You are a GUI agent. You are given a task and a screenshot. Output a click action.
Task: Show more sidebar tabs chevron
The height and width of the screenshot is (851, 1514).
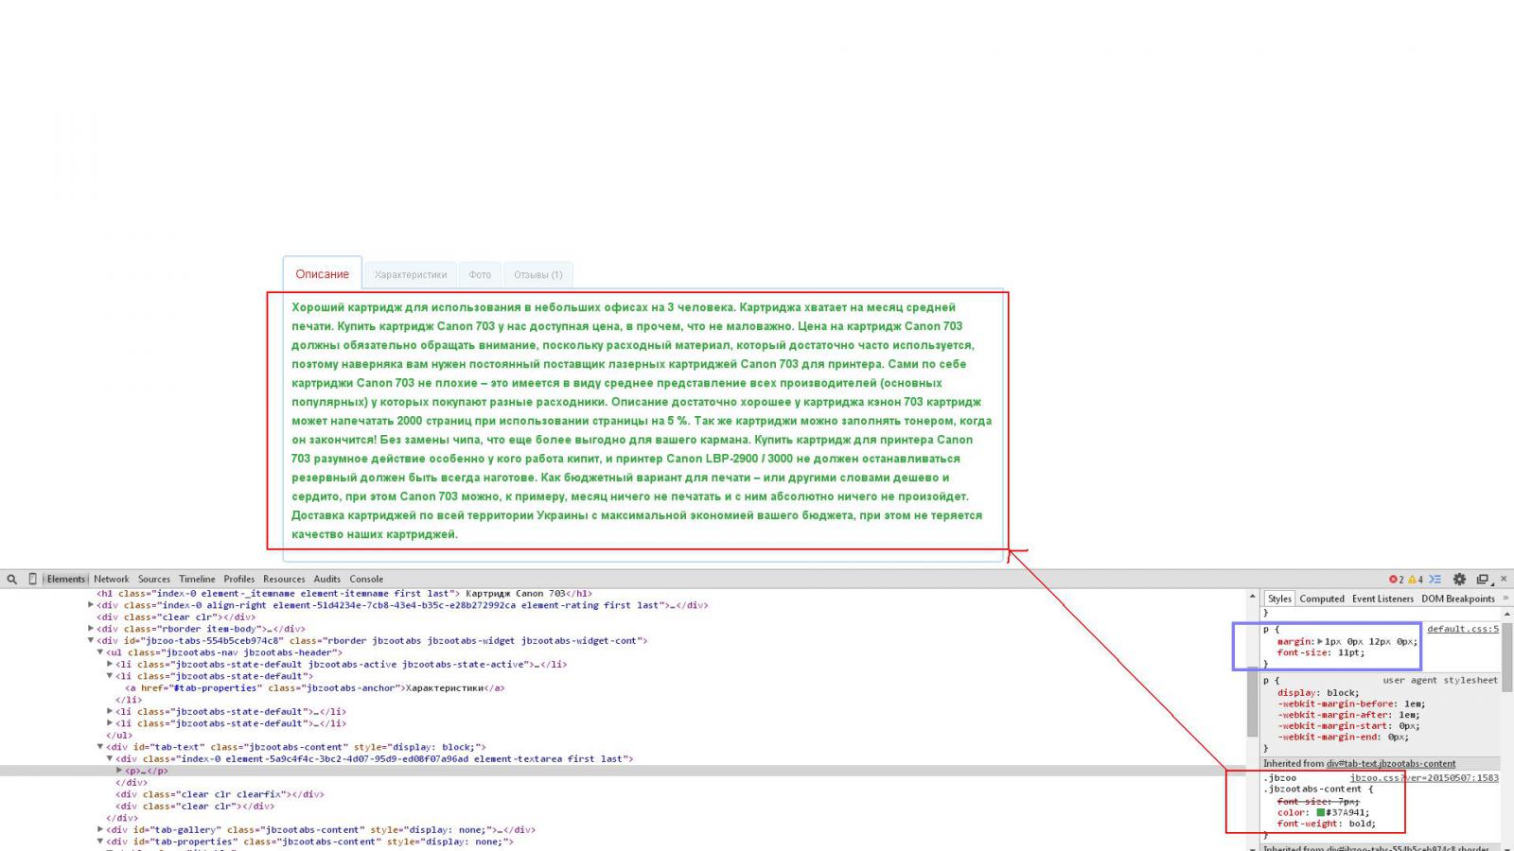(x=1505, y=599)
